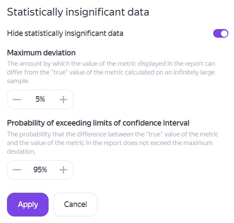Cancel the statistically insignificant data dialog

(76, 204)
